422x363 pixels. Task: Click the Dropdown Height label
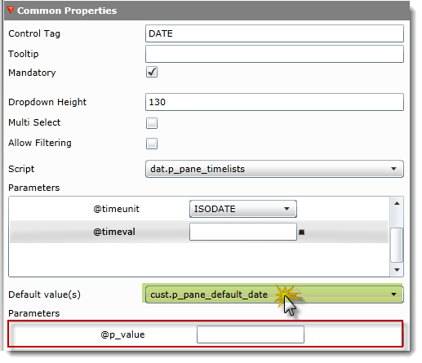pyautogui.click(x=47, y=102)
